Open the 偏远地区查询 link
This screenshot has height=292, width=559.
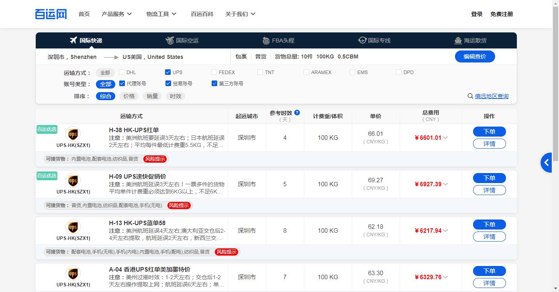pyautogui.click(x=492, y=96)
